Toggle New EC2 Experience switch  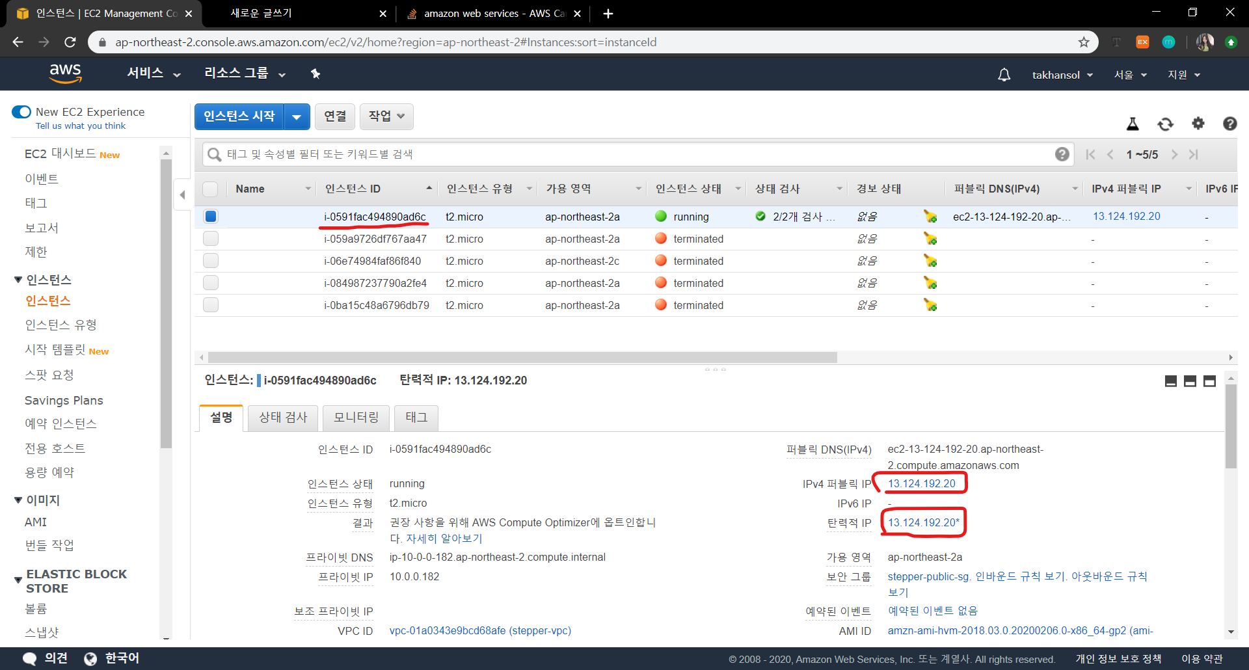(x=21, y=112)
